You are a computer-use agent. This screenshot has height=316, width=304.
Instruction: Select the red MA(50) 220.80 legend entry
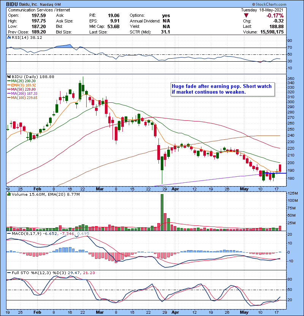pos(21,89)
